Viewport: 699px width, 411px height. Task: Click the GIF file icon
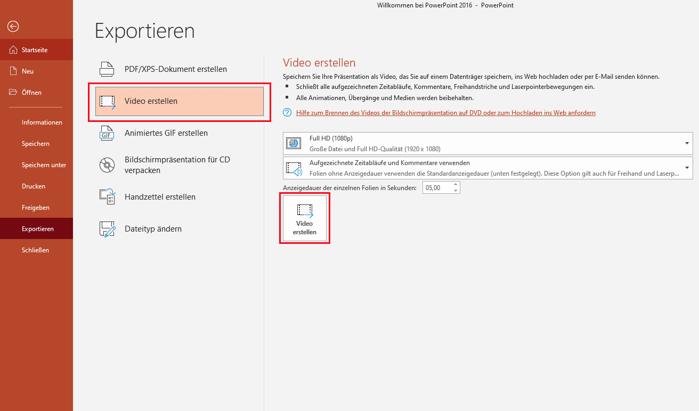(107, 133)
